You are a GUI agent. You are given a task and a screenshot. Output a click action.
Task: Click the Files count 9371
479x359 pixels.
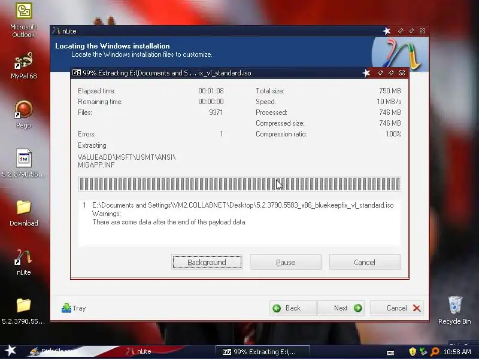pos(216,112)
